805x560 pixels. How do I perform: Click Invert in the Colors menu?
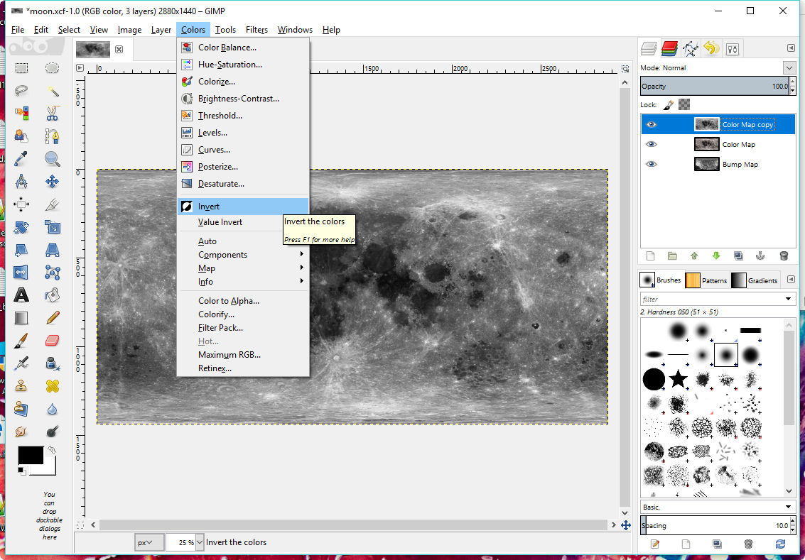(x=209, y=207)
